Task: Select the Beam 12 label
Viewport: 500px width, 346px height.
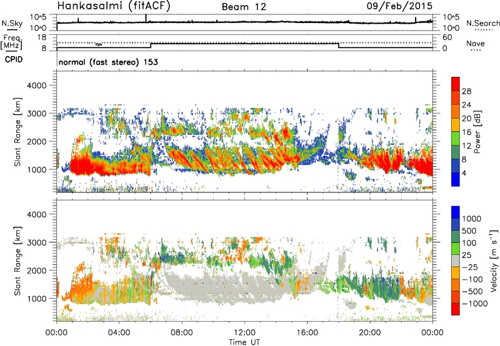Action: (244, 7)
